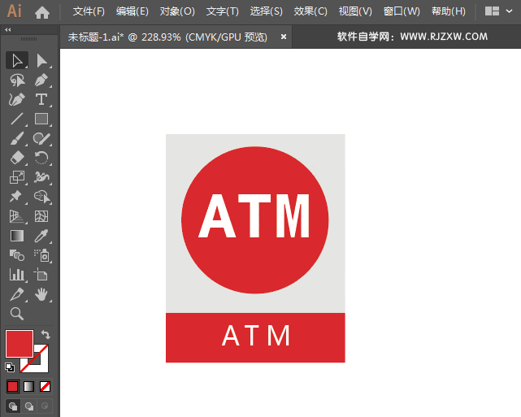Select the Gradient tool

pos(17,236)
